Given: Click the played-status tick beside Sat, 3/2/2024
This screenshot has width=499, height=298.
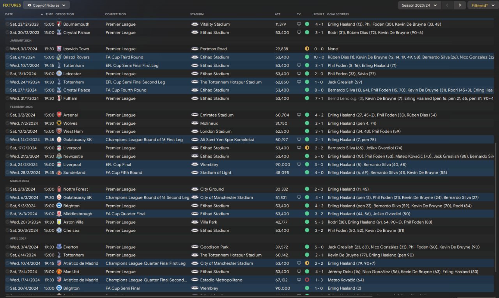Looking at the screenshot, I should (x=7, y=115).
